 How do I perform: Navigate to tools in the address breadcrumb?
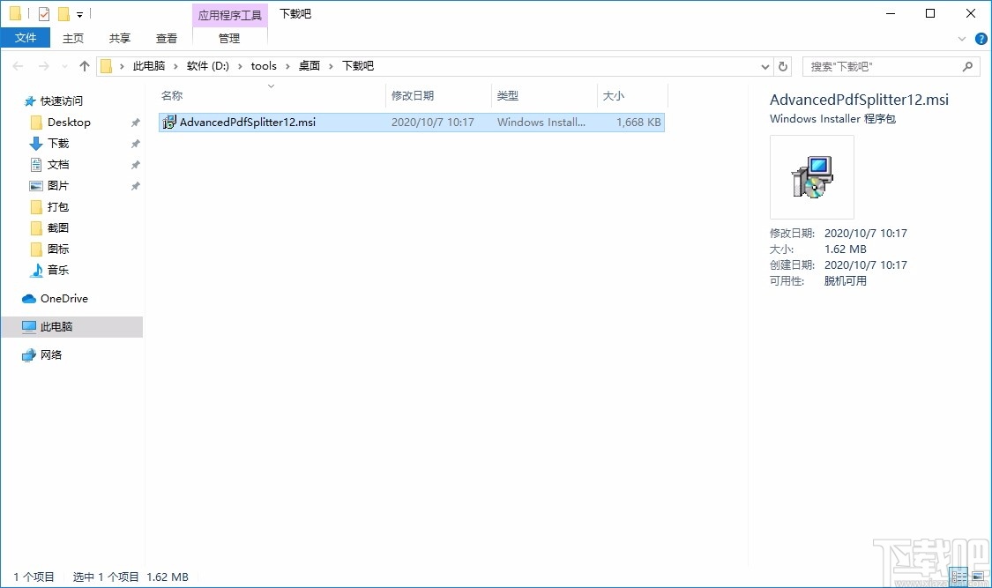(264, 65)
